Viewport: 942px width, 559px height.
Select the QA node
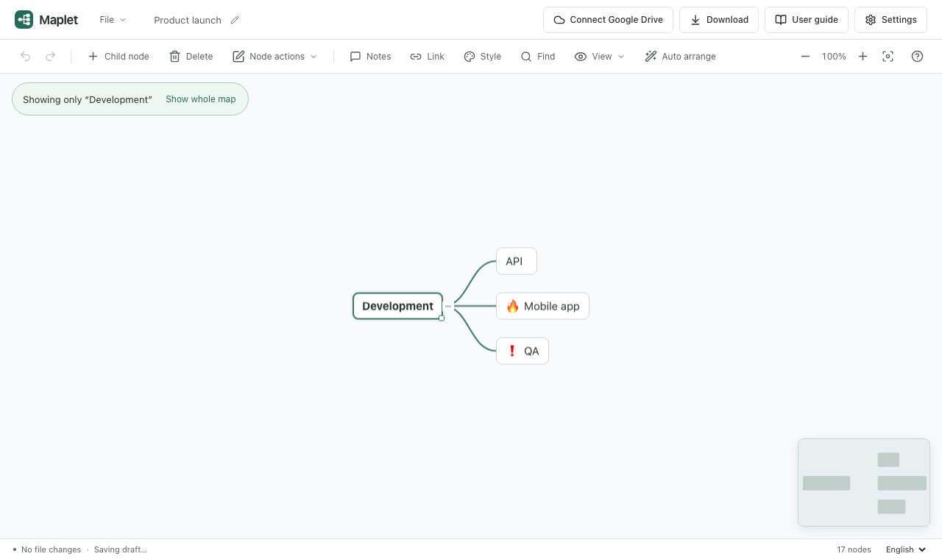[x=523, y=351]
